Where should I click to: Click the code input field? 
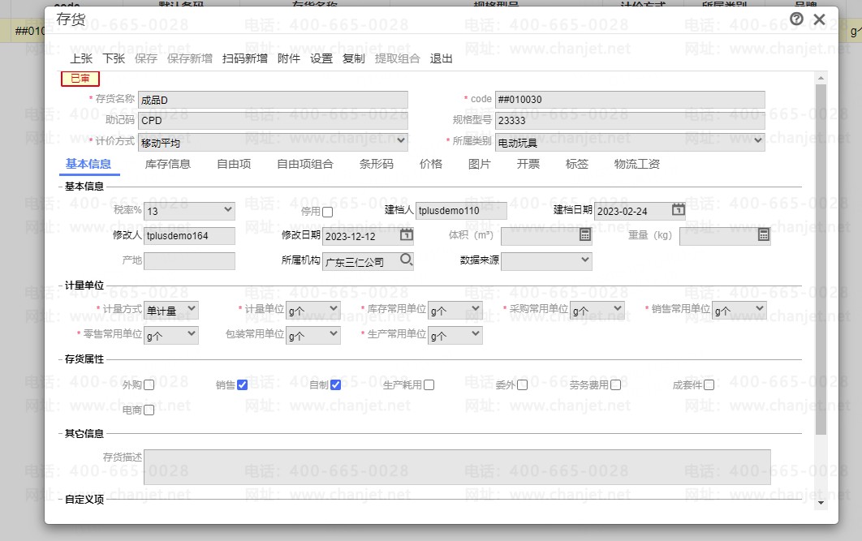[630, 100]
